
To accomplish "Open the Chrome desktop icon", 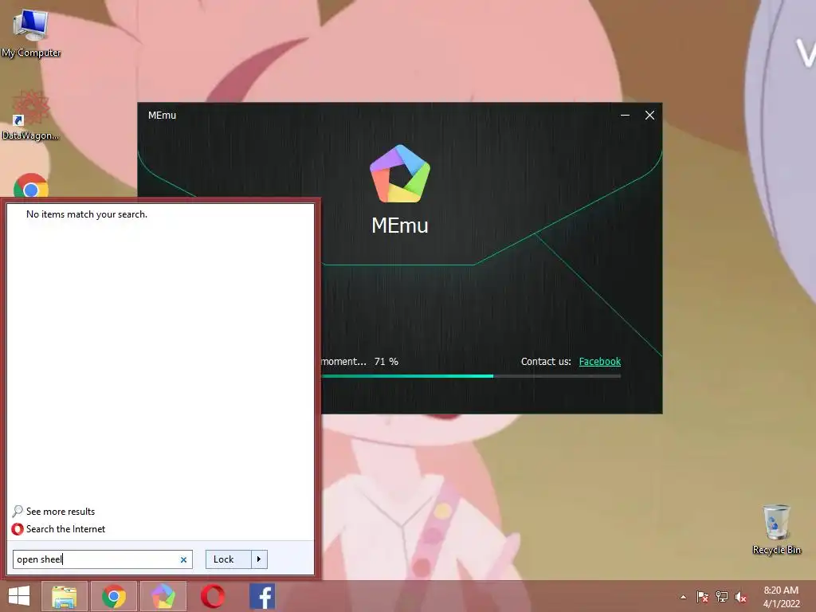I will [31, 186].
